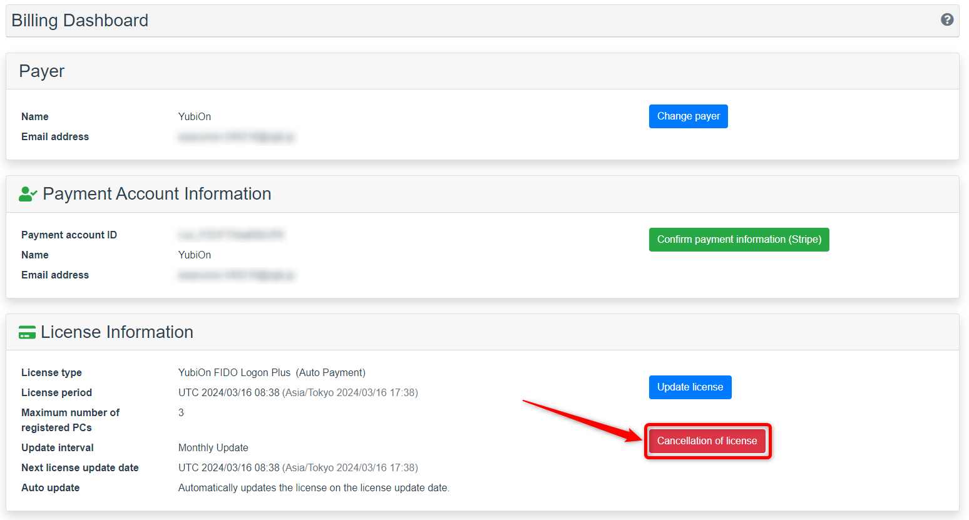Open the help question mark icon
969x520 pixels.
(x=947, y=19)
